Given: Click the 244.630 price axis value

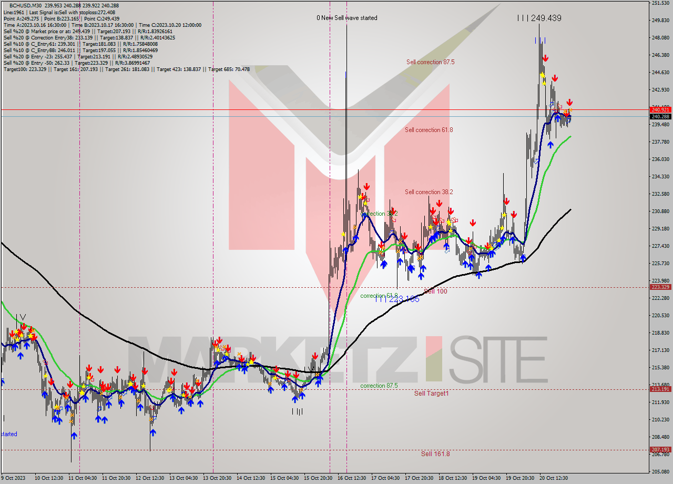Looking at the screenshot, I should tap(661, 73).
